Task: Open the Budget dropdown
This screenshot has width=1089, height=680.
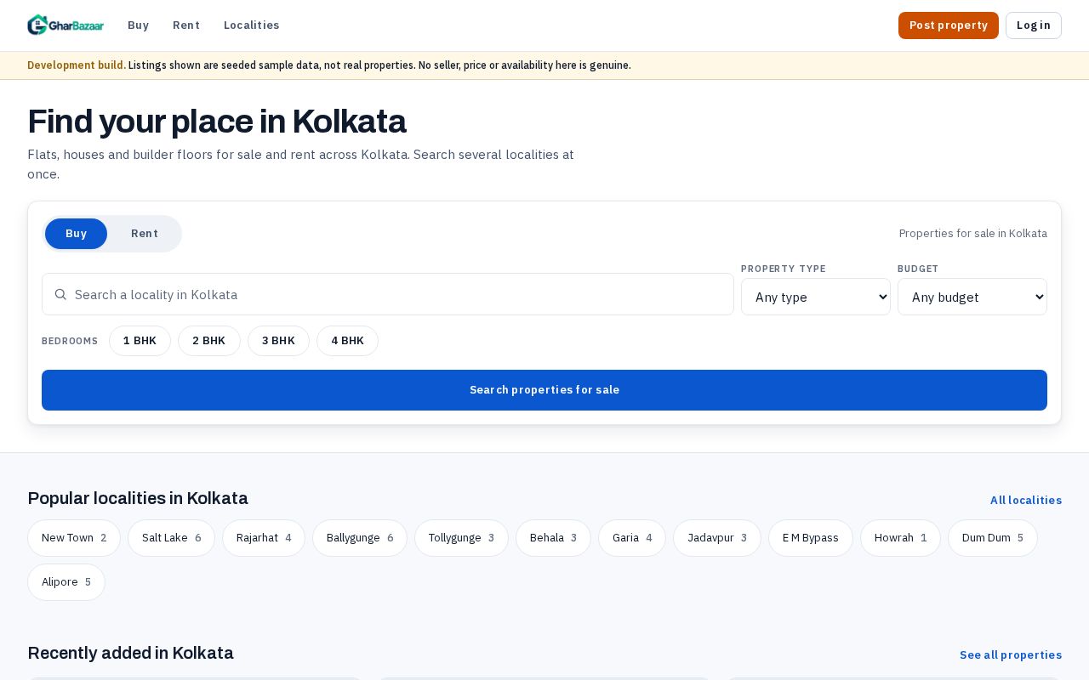Action: pyautogui.click(x=972, y=297)
